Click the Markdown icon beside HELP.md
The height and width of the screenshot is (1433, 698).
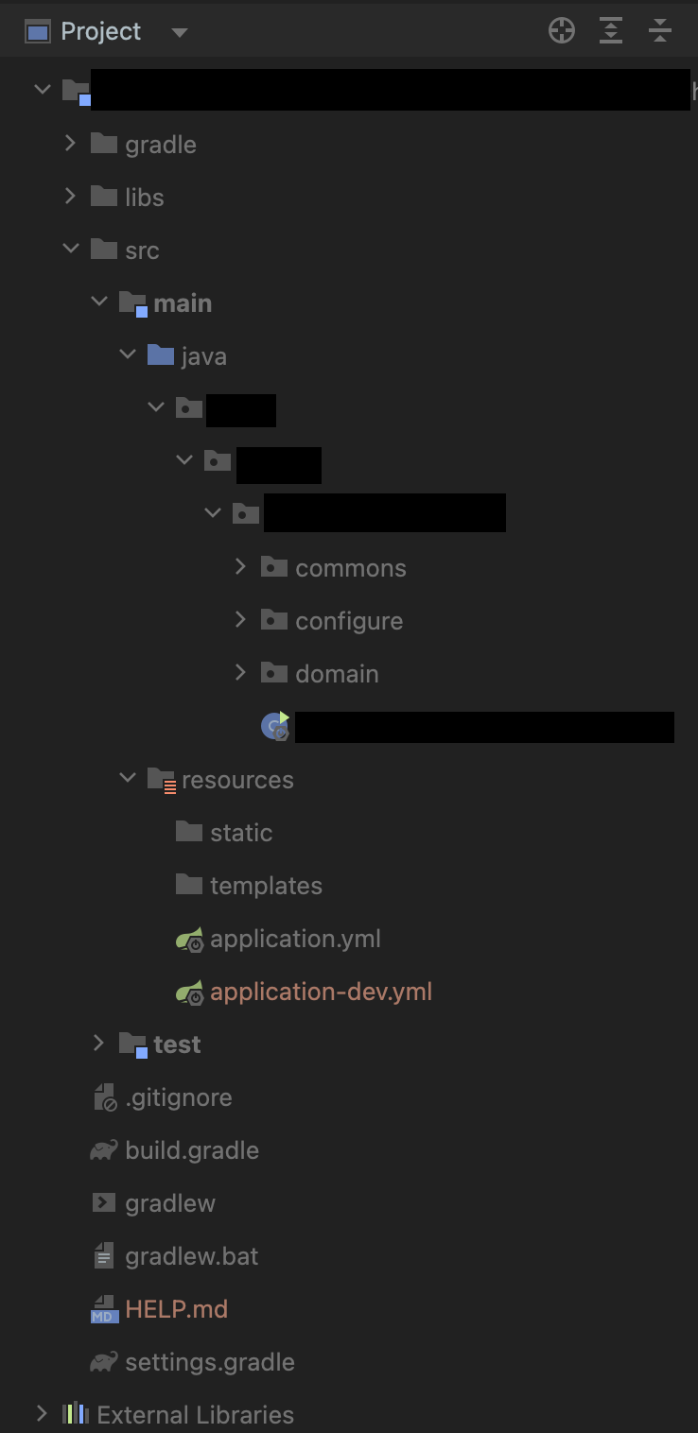(104, 1310)
